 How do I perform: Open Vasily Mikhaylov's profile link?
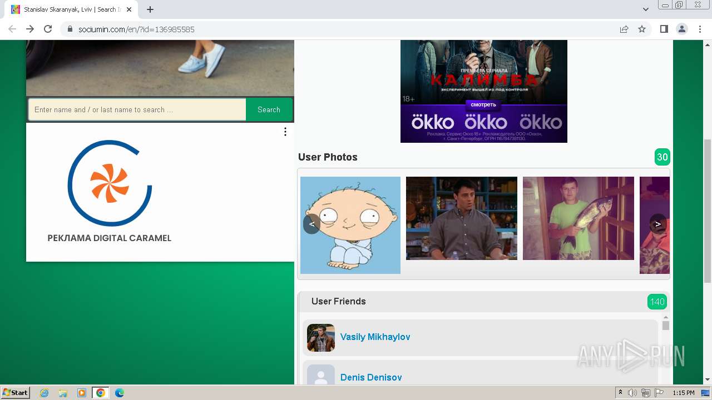375,337
